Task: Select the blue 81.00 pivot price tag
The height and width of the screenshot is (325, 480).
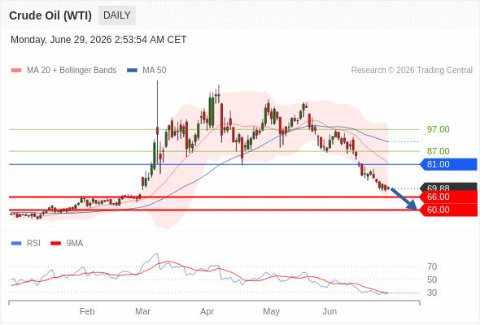Action: [448, 164]
